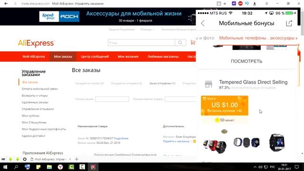The image size is (304, 171).
Task: Open Мои подарочные сертификаты link
Action: (x=44, y=129)
